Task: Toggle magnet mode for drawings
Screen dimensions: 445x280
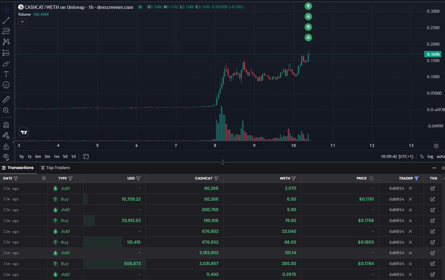Action: (6, 125)
